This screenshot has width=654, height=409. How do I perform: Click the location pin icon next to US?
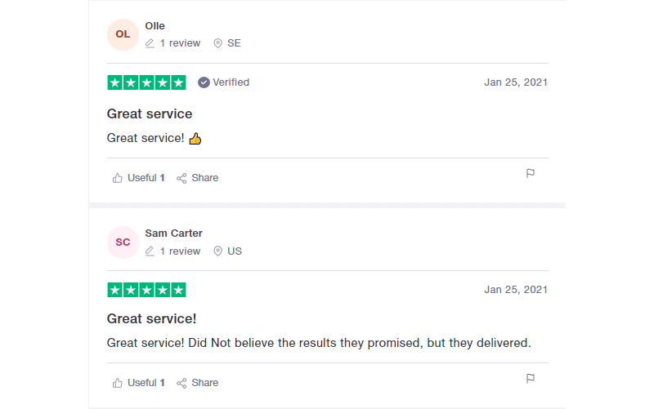[x=217, y=251]
